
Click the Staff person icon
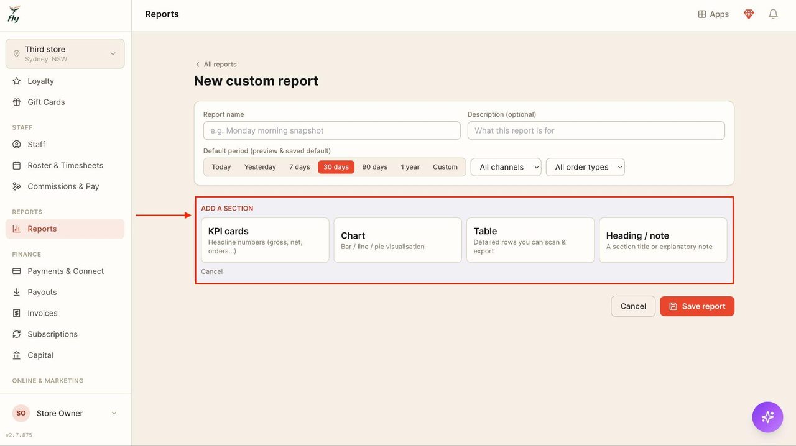click(x=17, y=144)
